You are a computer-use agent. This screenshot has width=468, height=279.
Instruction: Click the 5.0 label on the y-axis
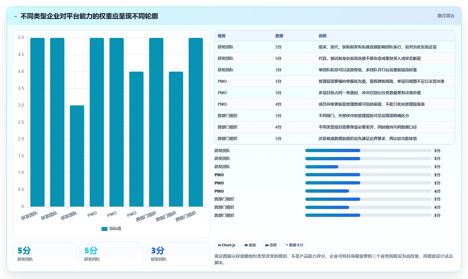[x=21, y=38]
